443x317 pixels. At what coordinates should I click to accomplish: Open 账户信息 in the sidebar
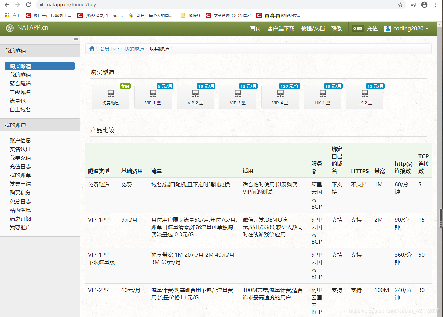click(20, 140)
